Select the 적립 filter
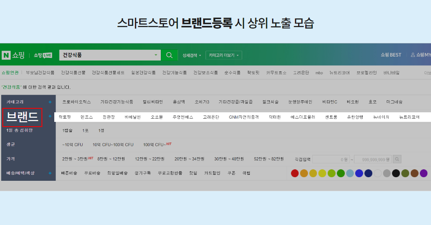This screenshot has width=431, height=225. (246, 173)
